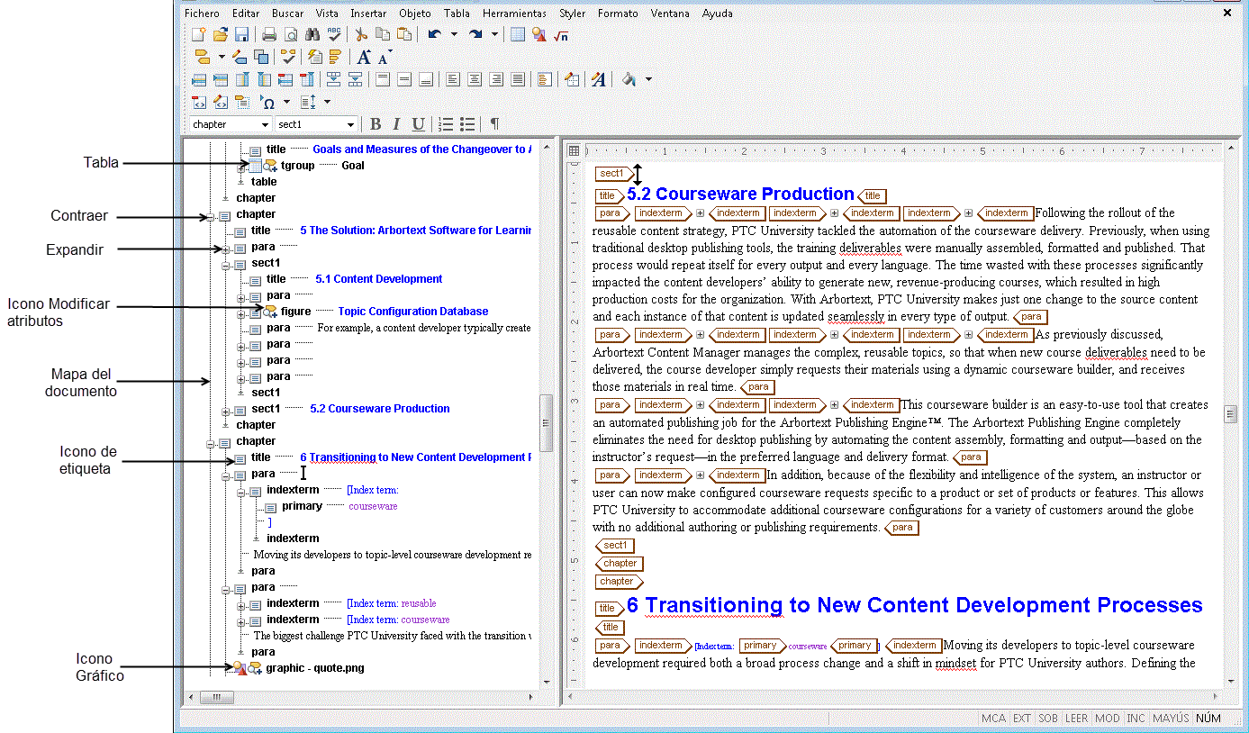Open the sect1 element dropdown
Viewport: 1249px width, 733px height.
click(350, 124)
